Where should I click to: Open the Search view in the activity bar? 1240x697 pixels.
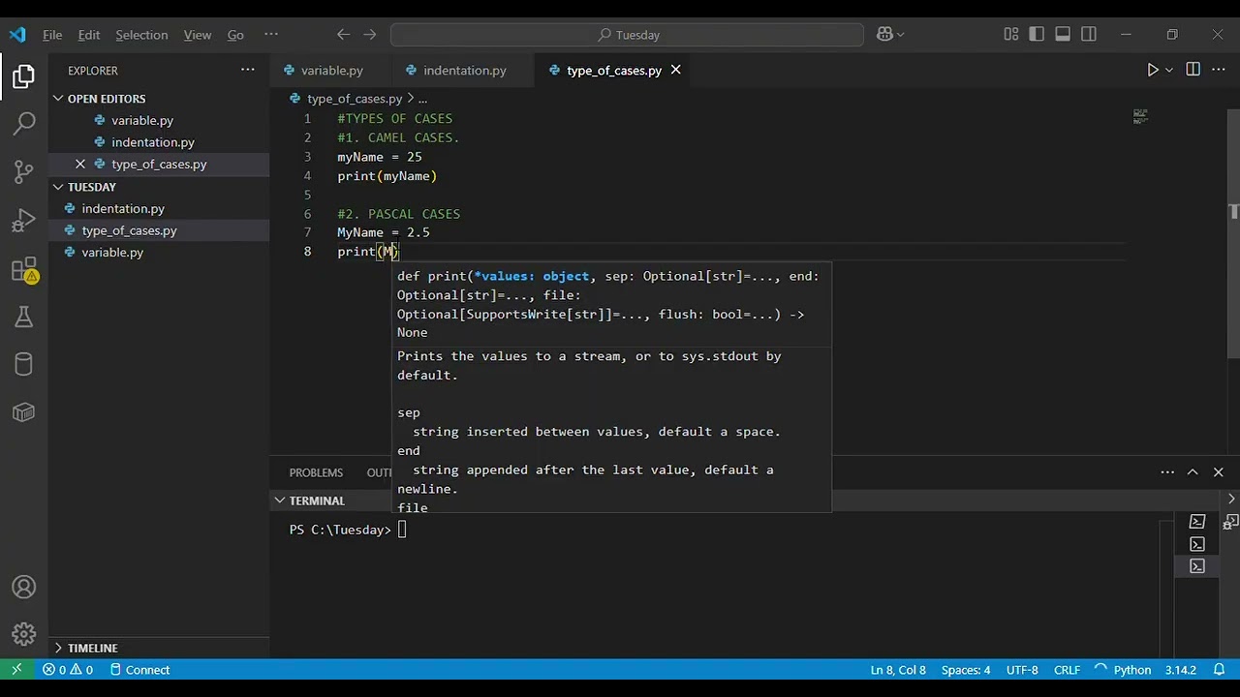point(24,124)
